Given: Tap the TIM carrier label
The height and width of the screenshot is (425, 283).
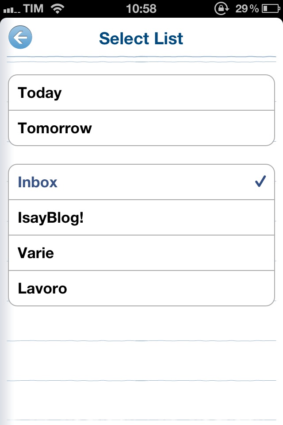Looking at the screenshot, I should (x=33, y=8).
